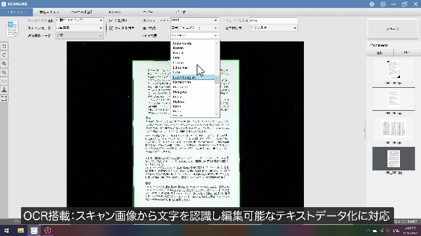Open the save location dropdown at right
This screenshot has width=421, height=236.
(x=274, y=28)
